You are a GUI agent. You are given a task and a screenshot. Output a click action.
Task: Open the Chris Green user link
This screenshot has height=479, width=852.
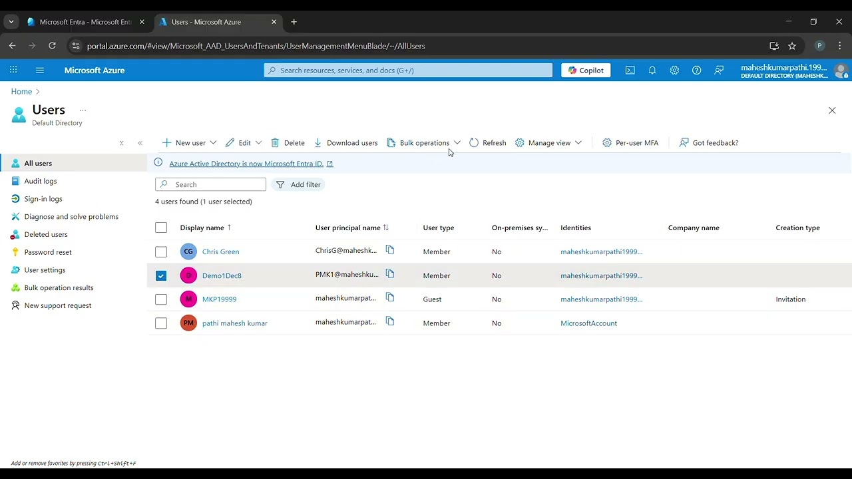[220, 251]
